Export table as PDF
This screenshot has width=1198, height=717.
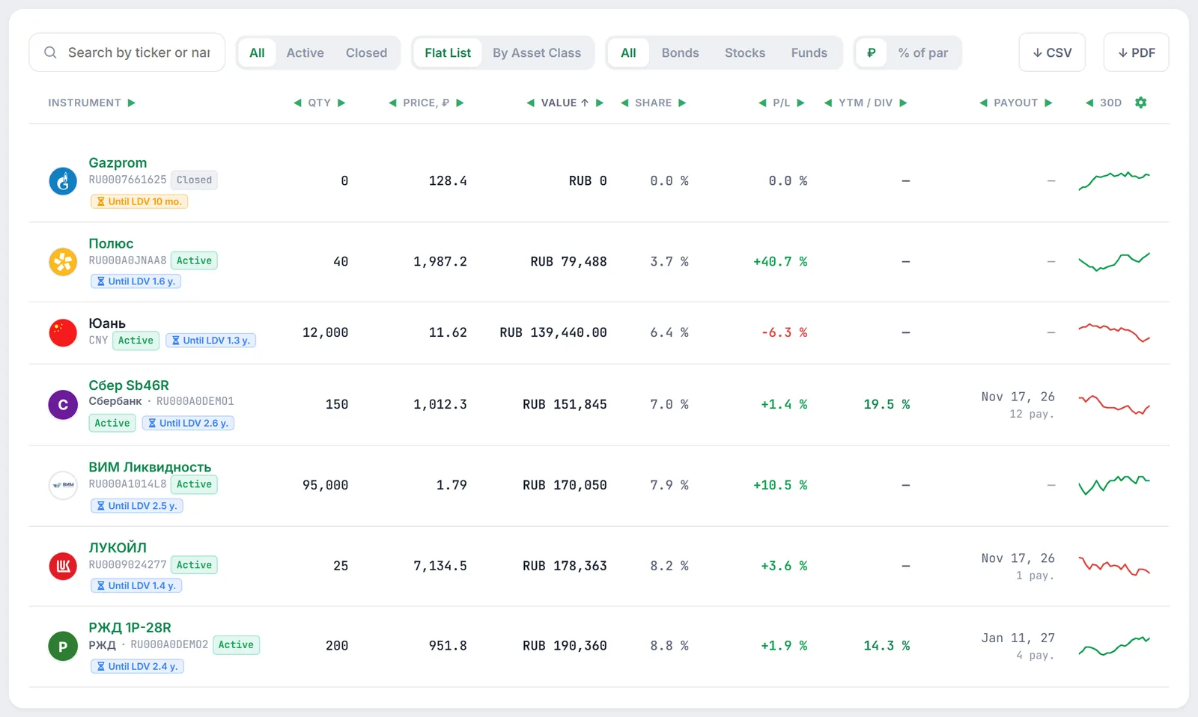(x=1136, y=52)
